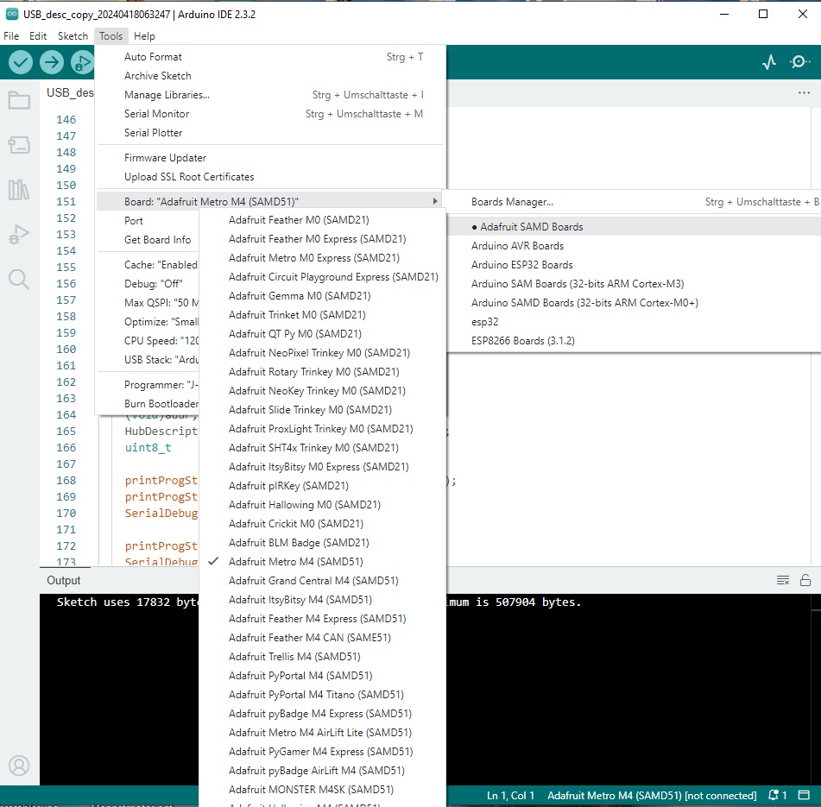
Task: Choose Auto Format from Tools menu
Action: [x=270, y=56]
